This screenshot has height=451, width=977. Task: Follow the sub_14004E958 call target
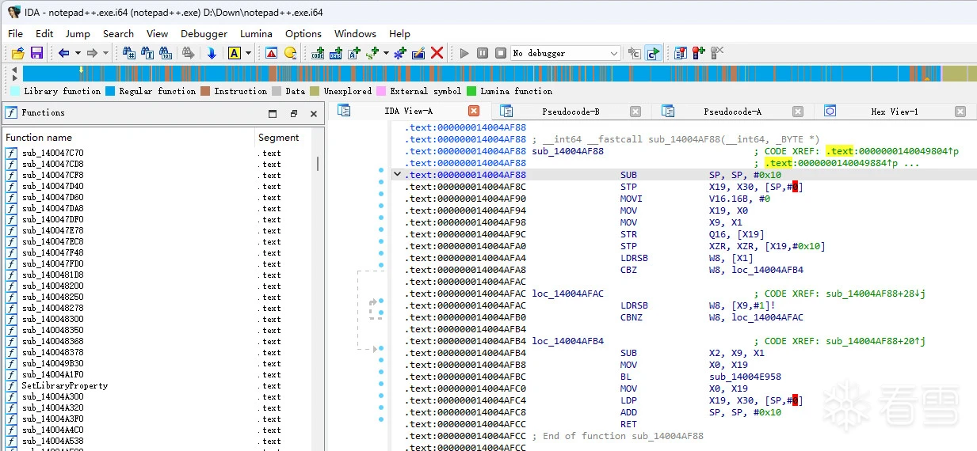744,377
